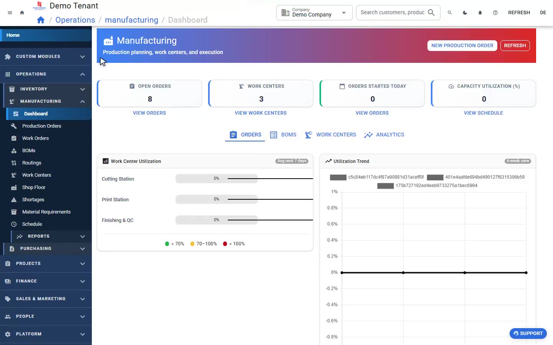Toggle dark mode moon icon
The image size is (553, 345).
[x=465, y=13]
